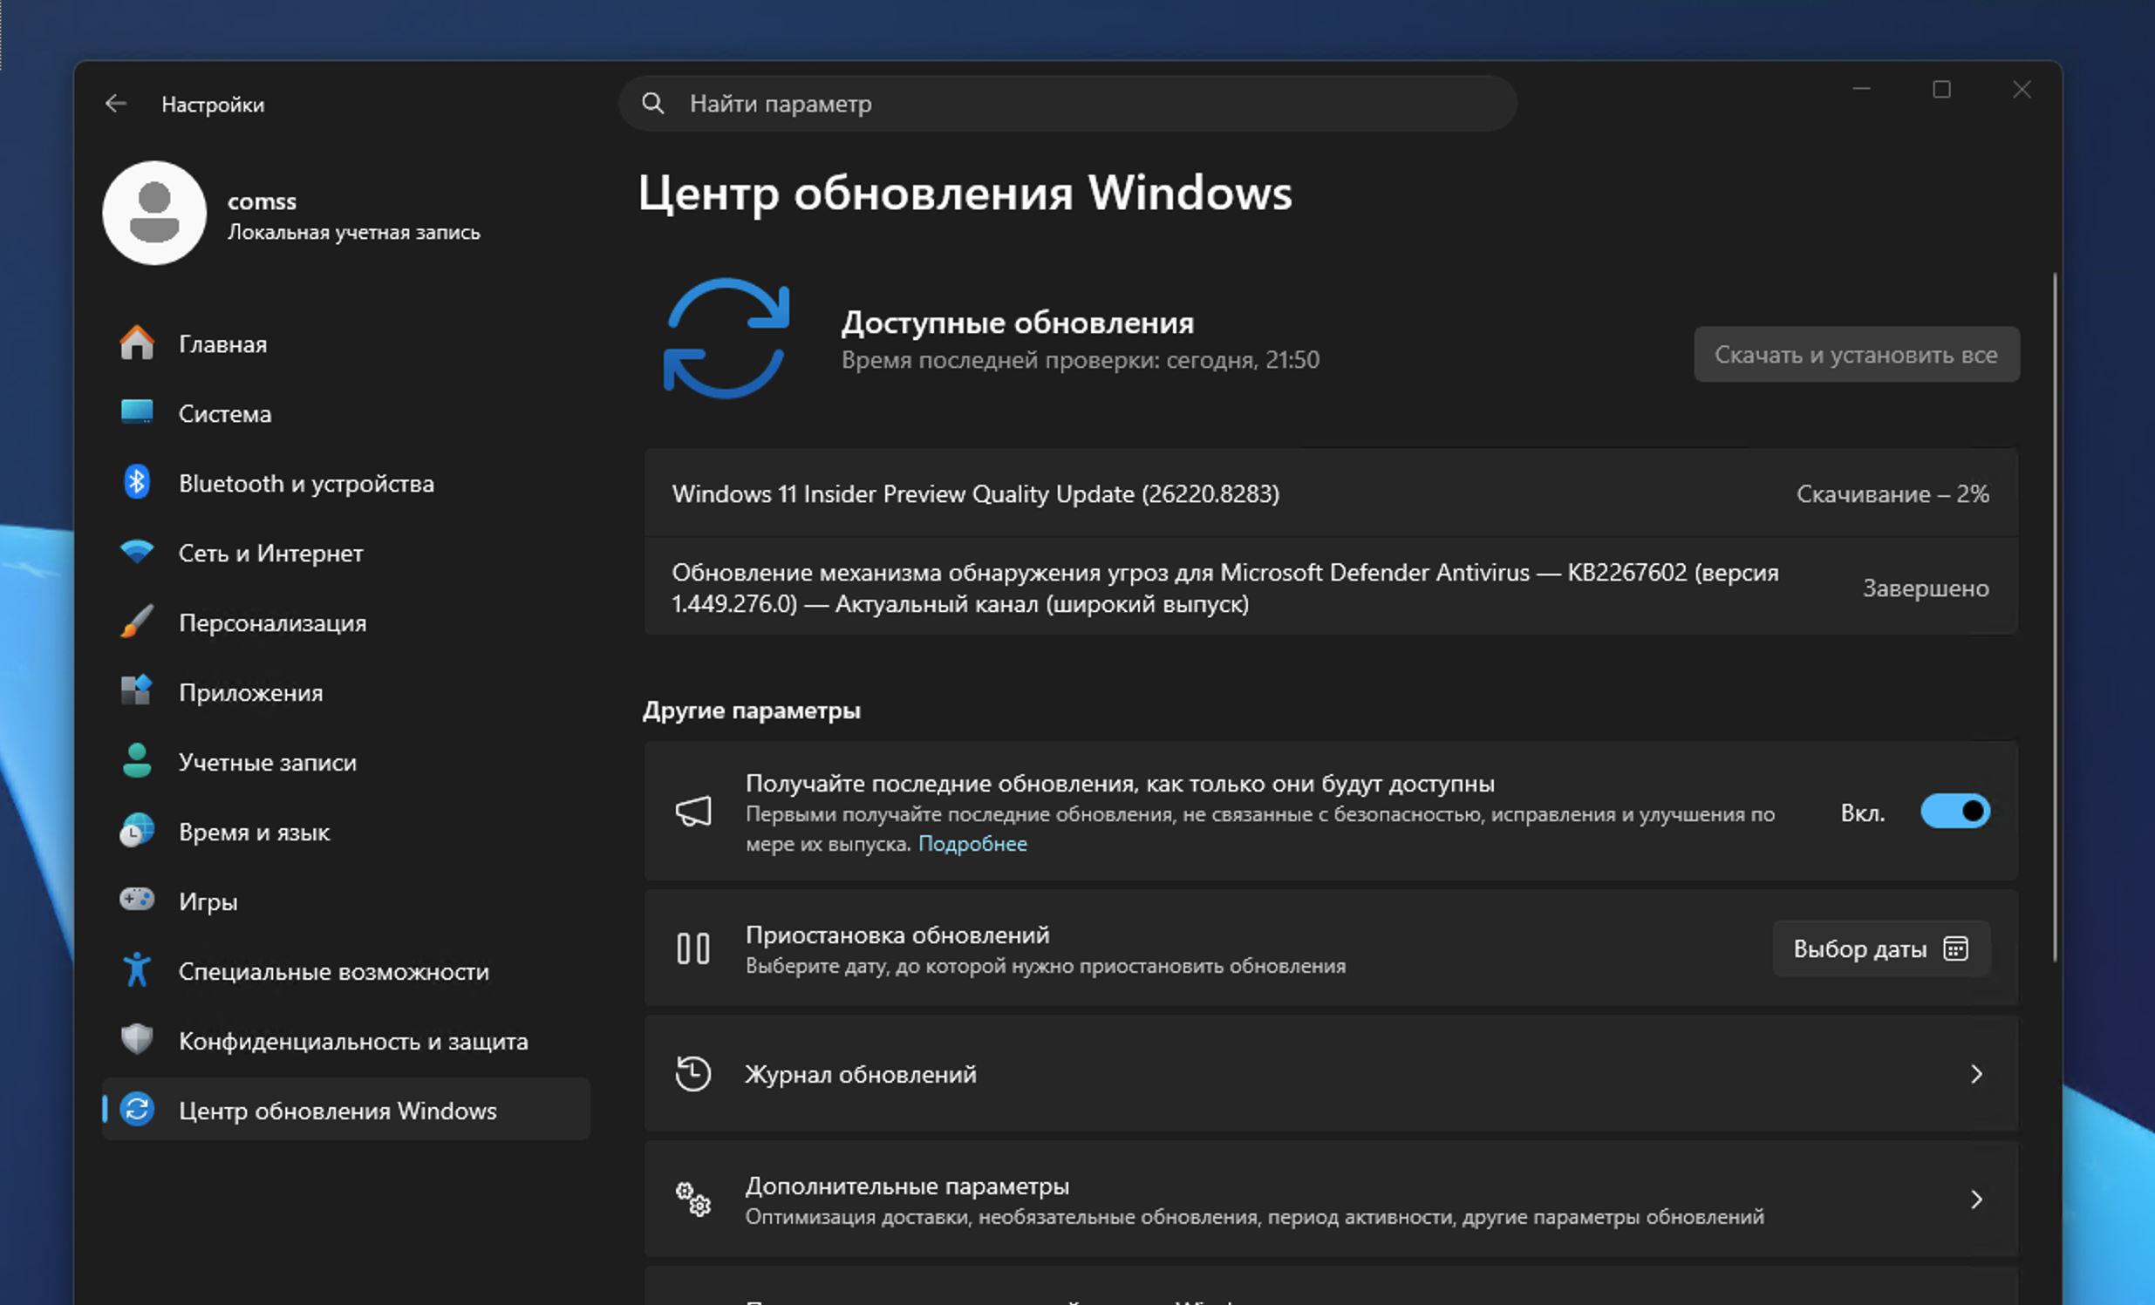Viewport: 2155px width, 1305px height.
Task: Click Скачать и установить все button
Action: (1856, 354)
